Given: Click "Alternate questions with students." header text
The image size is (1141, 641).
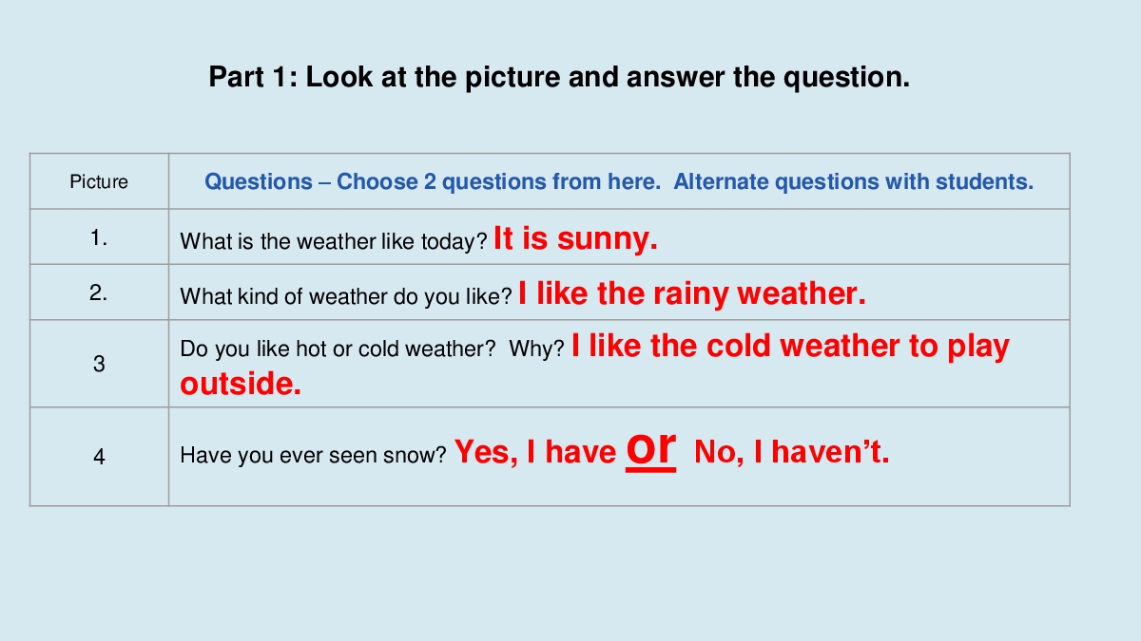Looking at the screenshot, I should click(853, 181).
